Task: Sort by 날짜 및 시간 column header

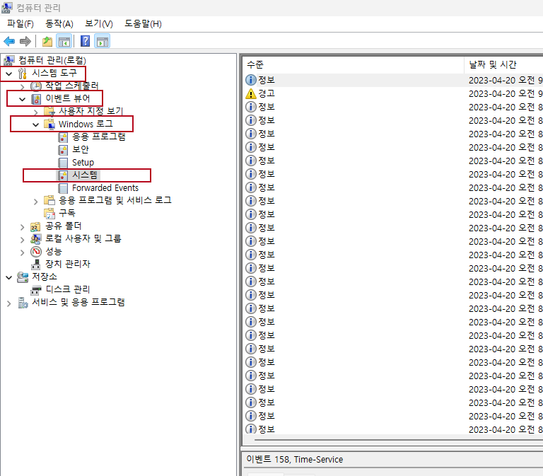Action: (503, 65)
